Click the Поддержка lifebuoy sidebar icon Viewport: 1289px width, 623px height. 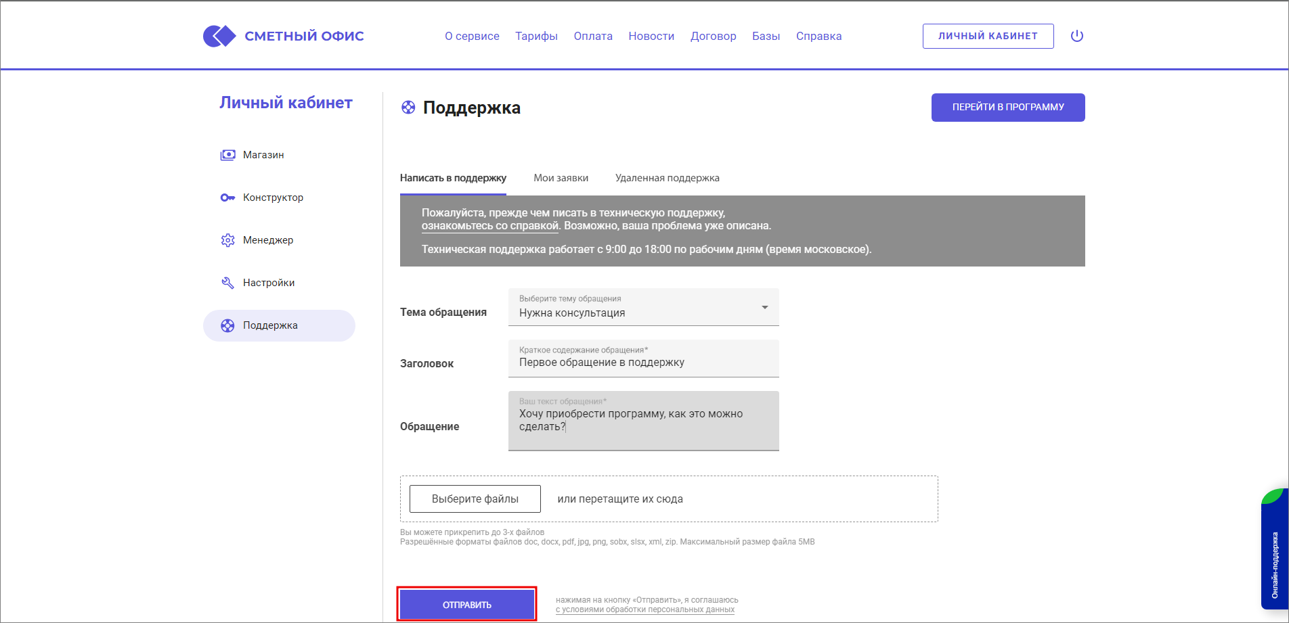point(227,325)
